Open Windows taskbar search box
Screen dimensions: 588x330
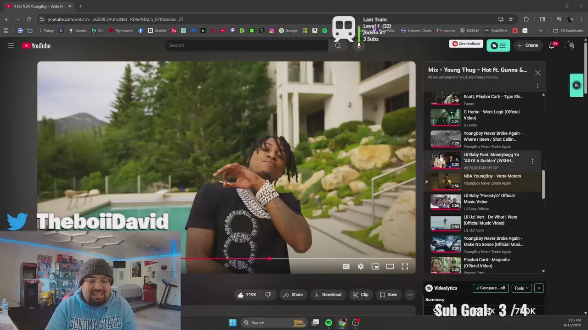(x=274, y=323)
